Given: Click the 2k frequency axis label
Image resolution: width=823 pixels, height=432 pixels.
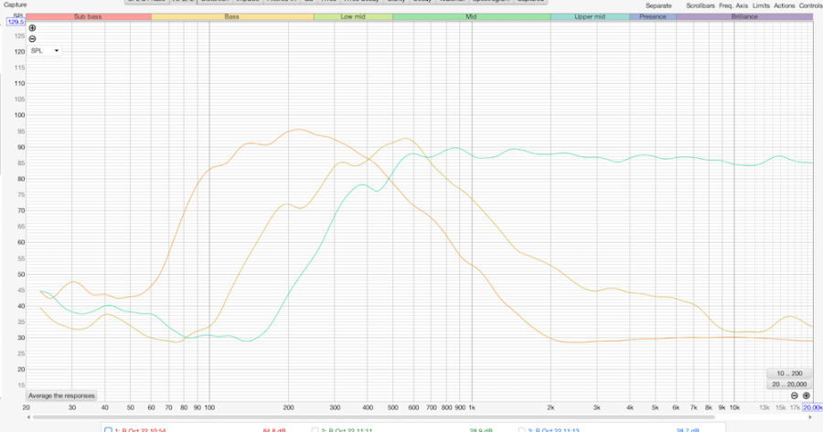Looking at the screenshot, I should 550,407.
